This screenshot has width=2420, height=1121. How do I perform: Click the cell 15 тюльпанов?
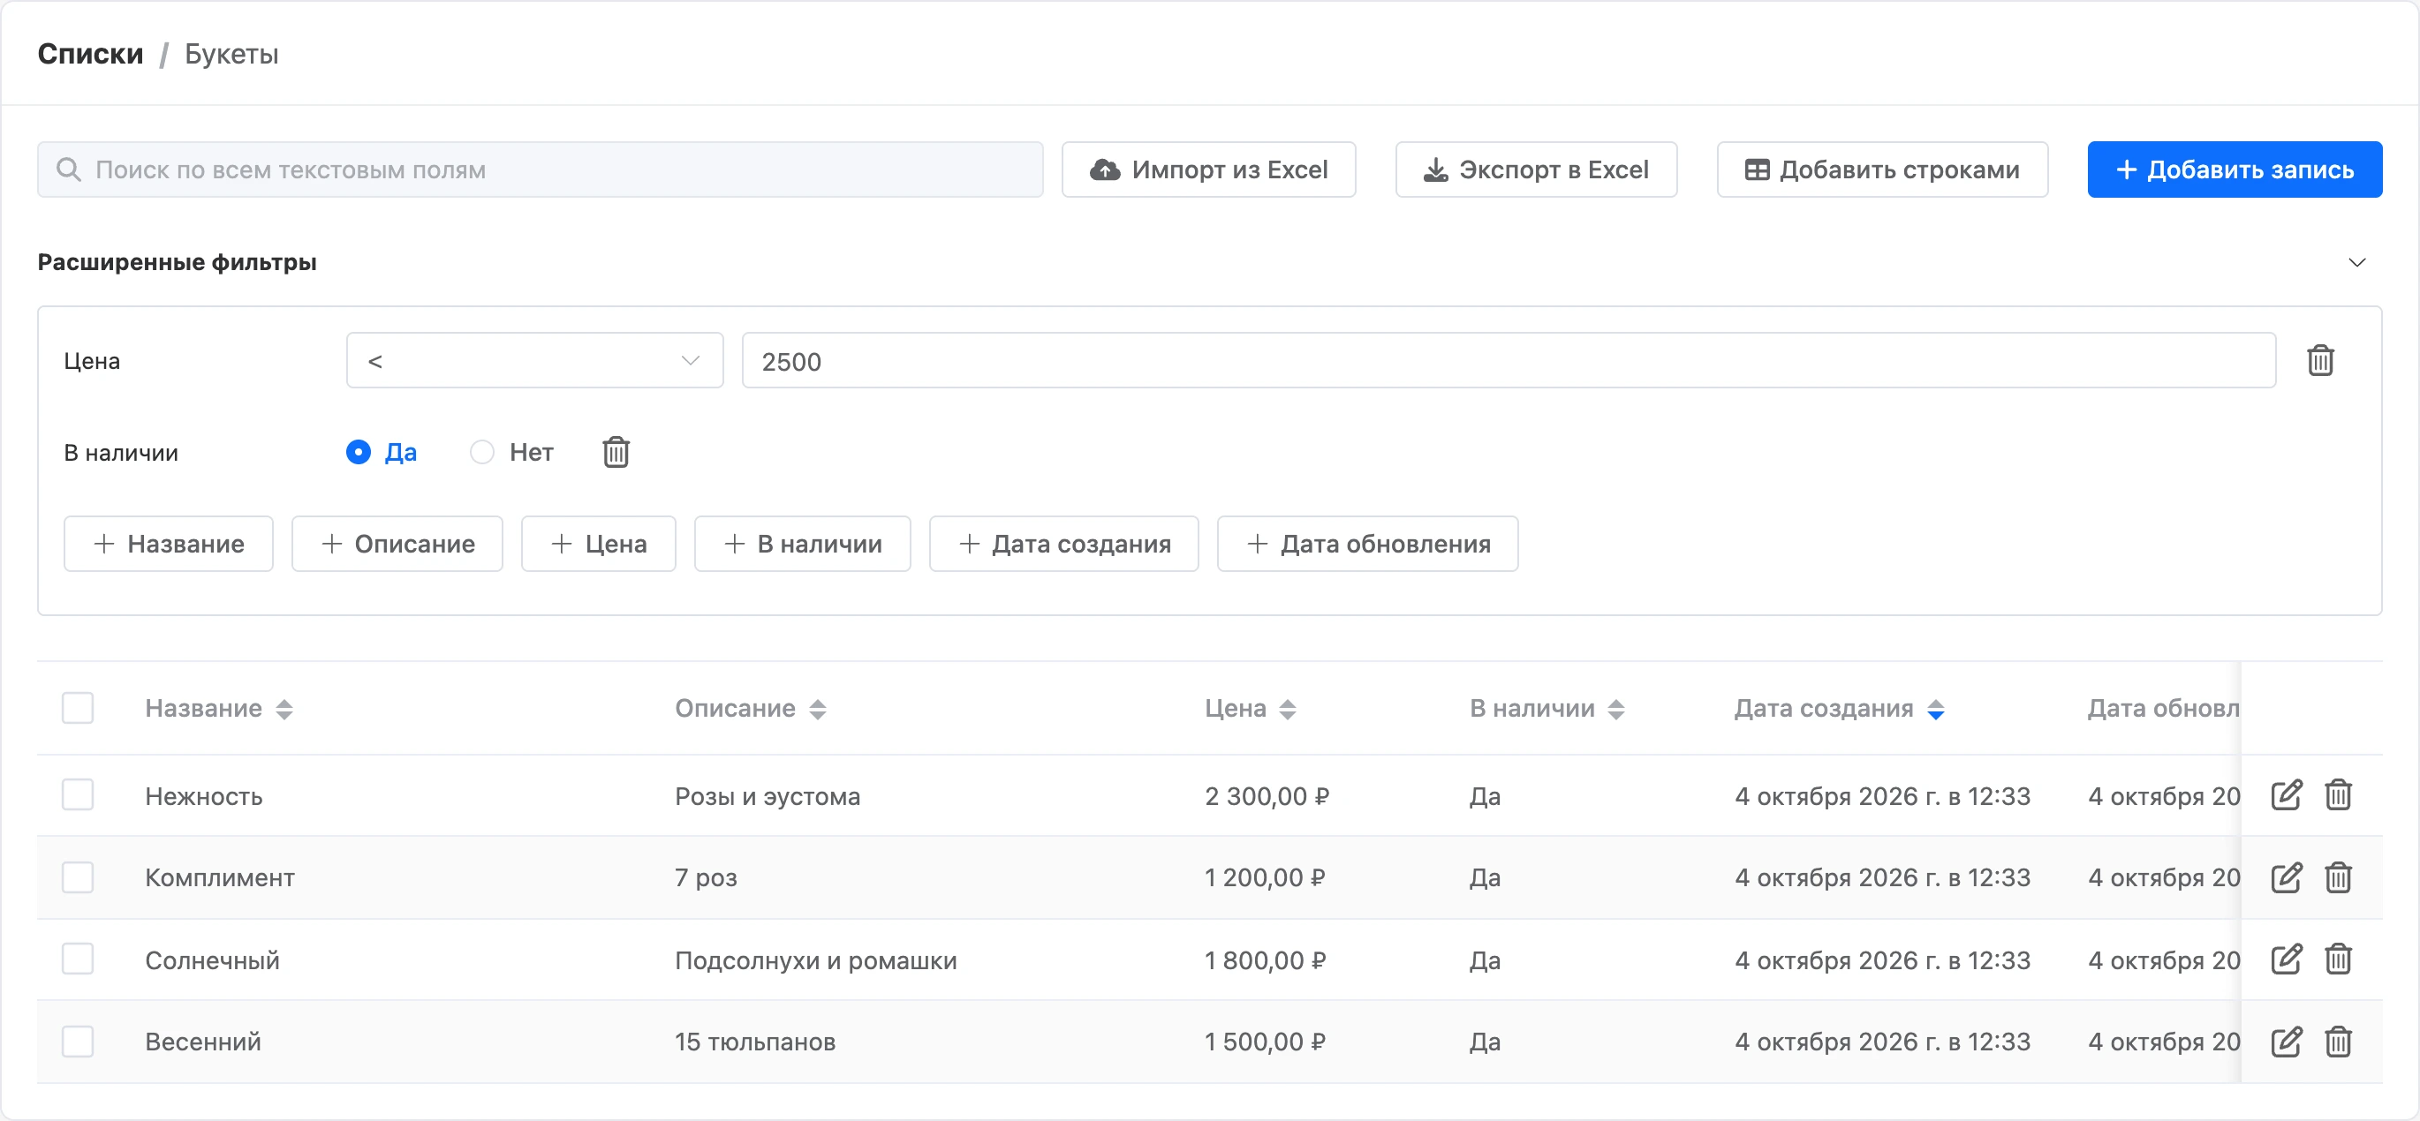point(754,1042)
